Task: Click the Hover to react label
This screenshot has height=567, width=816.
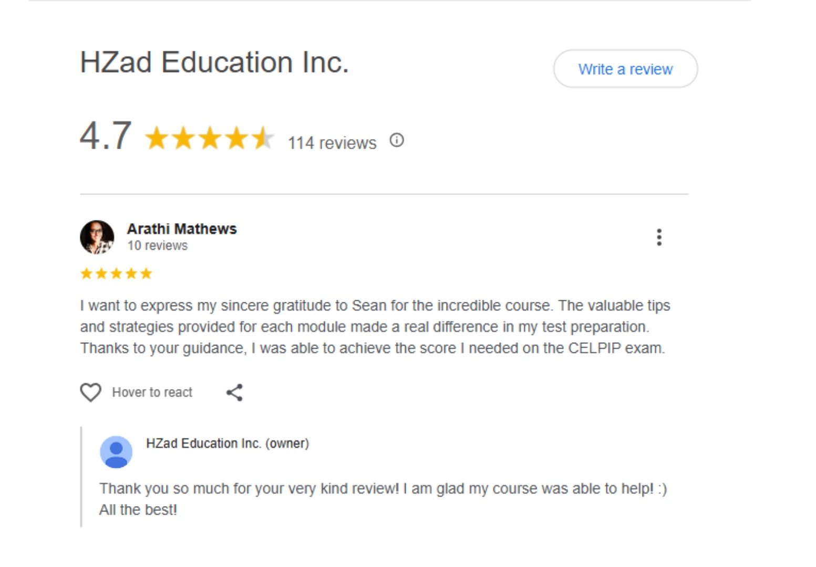Action: point(152,392)
